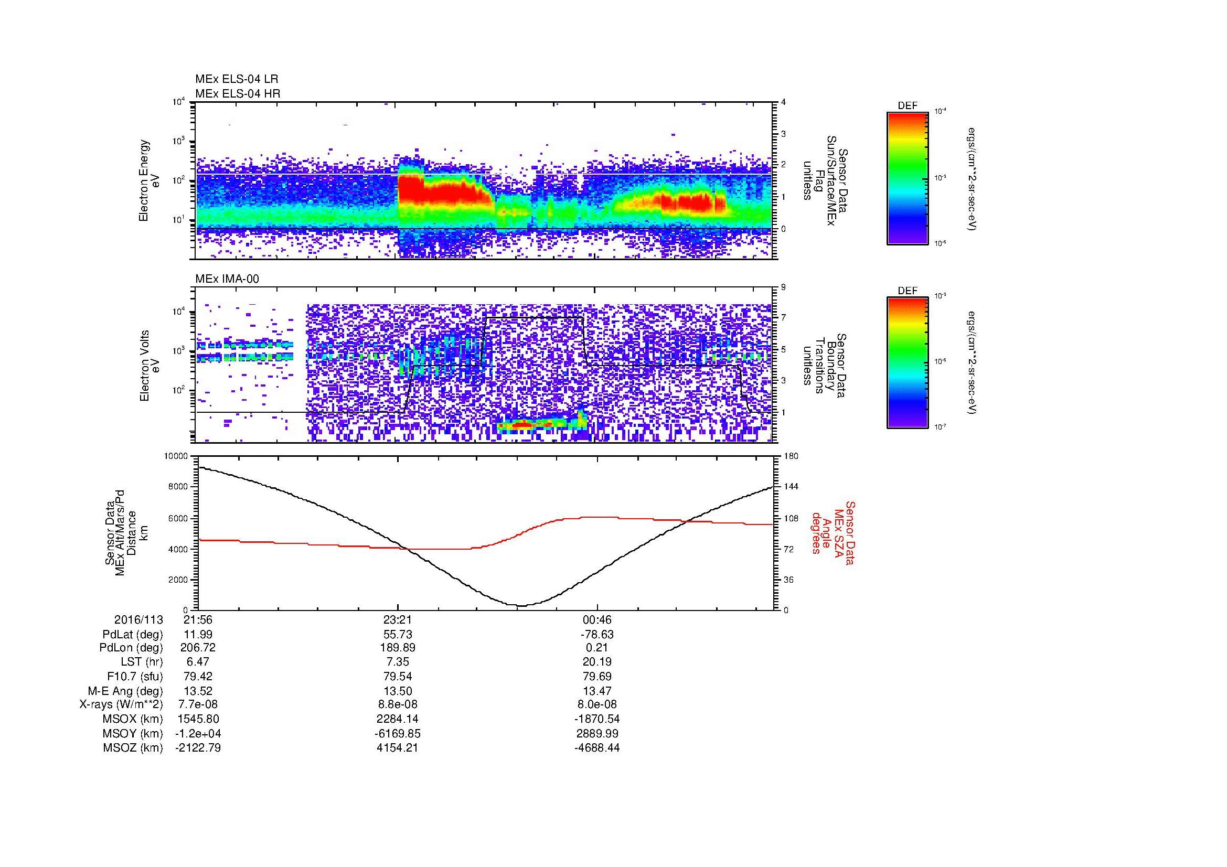Click the MSOX value '1545.80'

(198, 719)
